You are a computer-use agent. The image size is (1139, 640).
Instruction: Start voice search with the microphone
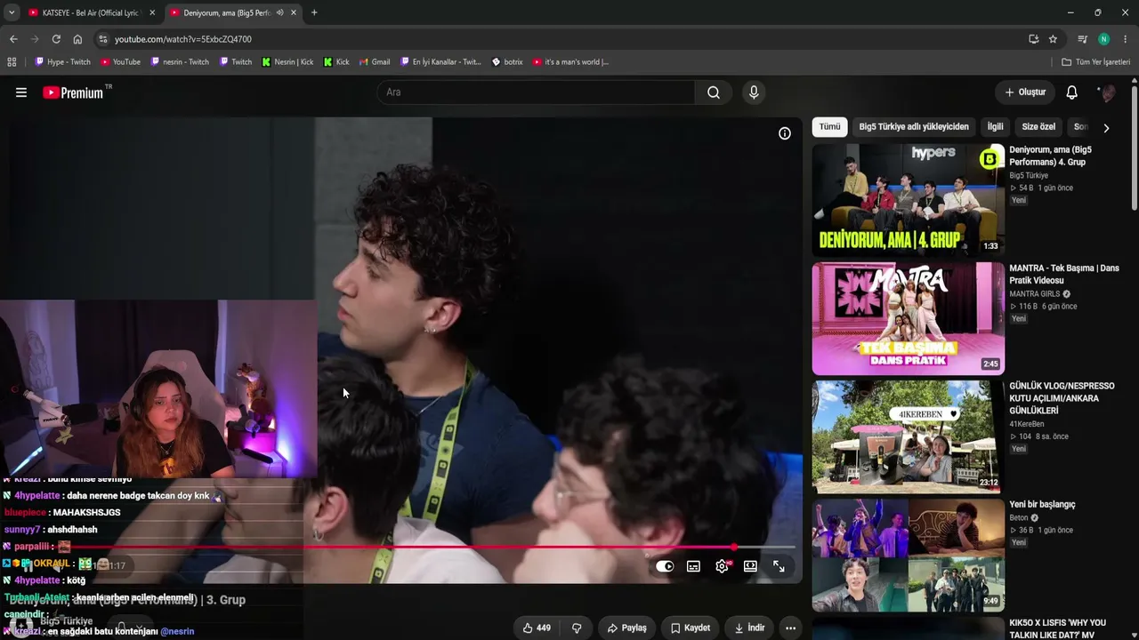tap(754, 92)
